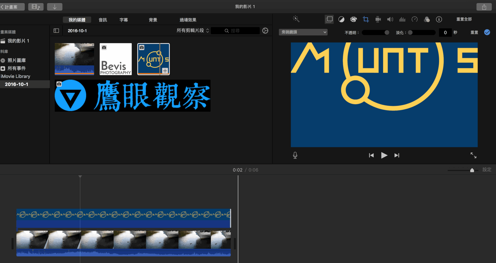Screen dimensions: 496x263
Task: Click the 重置全部 reset all button
Action: [x=464, y=19]
